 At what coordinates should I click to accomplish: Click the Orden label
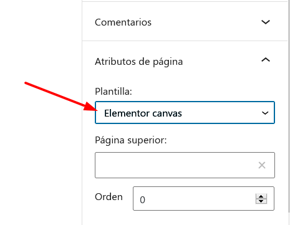coord(109,197)
